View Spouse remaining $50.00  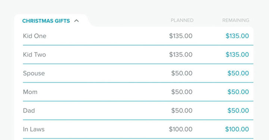(x=238, y=73)
